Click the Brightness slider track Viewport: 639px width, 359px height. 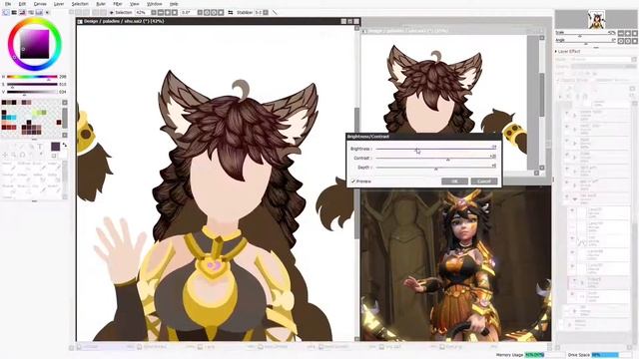click(x=435, y=149)
